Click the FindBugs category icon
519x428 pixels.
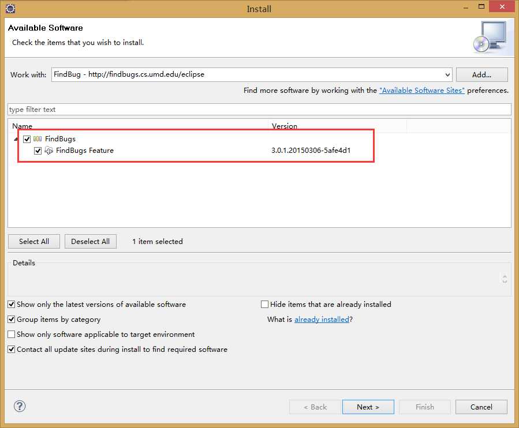click(38, 139)
